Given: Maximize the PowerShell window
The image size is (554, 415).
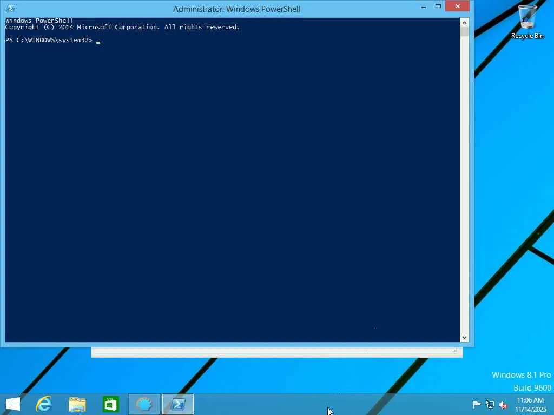Looking at the screenshot, I should coord(438,6).
